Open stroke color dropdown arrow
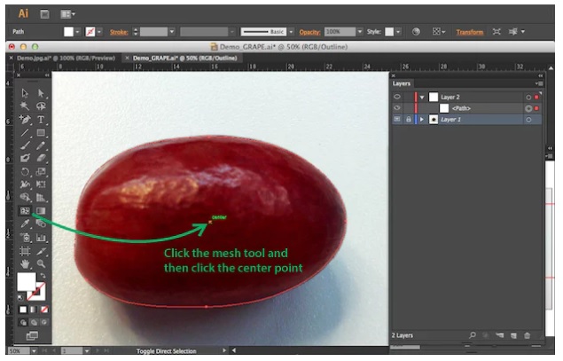The image size is (563, 361). pyautogui.click(x=99, y=32)
